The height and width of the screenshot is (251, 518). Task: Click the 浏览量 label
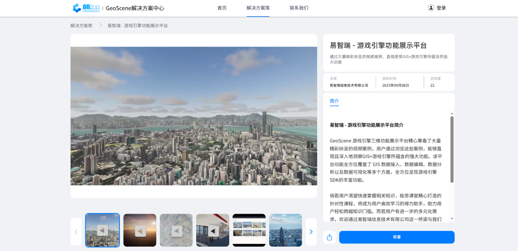tap(436, 79)
